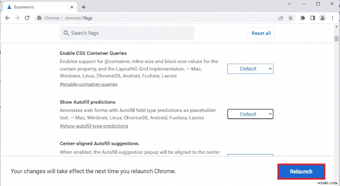Reload the chrome://flags page
Image resolution: width=340 pixels, height=186 pixels.
tap(27, 18)
